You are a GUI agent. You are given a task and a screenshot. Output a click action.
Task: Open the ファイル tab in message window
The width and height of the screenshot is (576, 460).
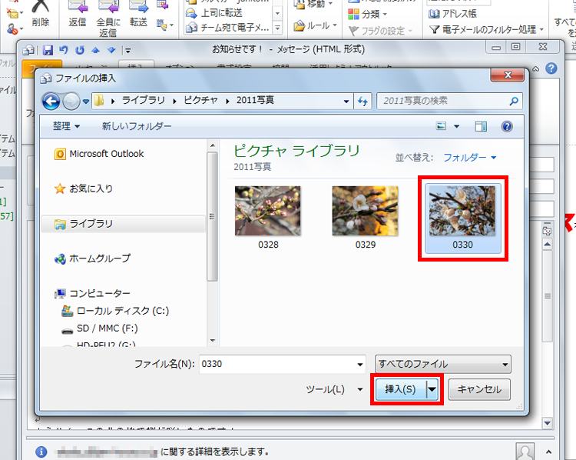42,68
